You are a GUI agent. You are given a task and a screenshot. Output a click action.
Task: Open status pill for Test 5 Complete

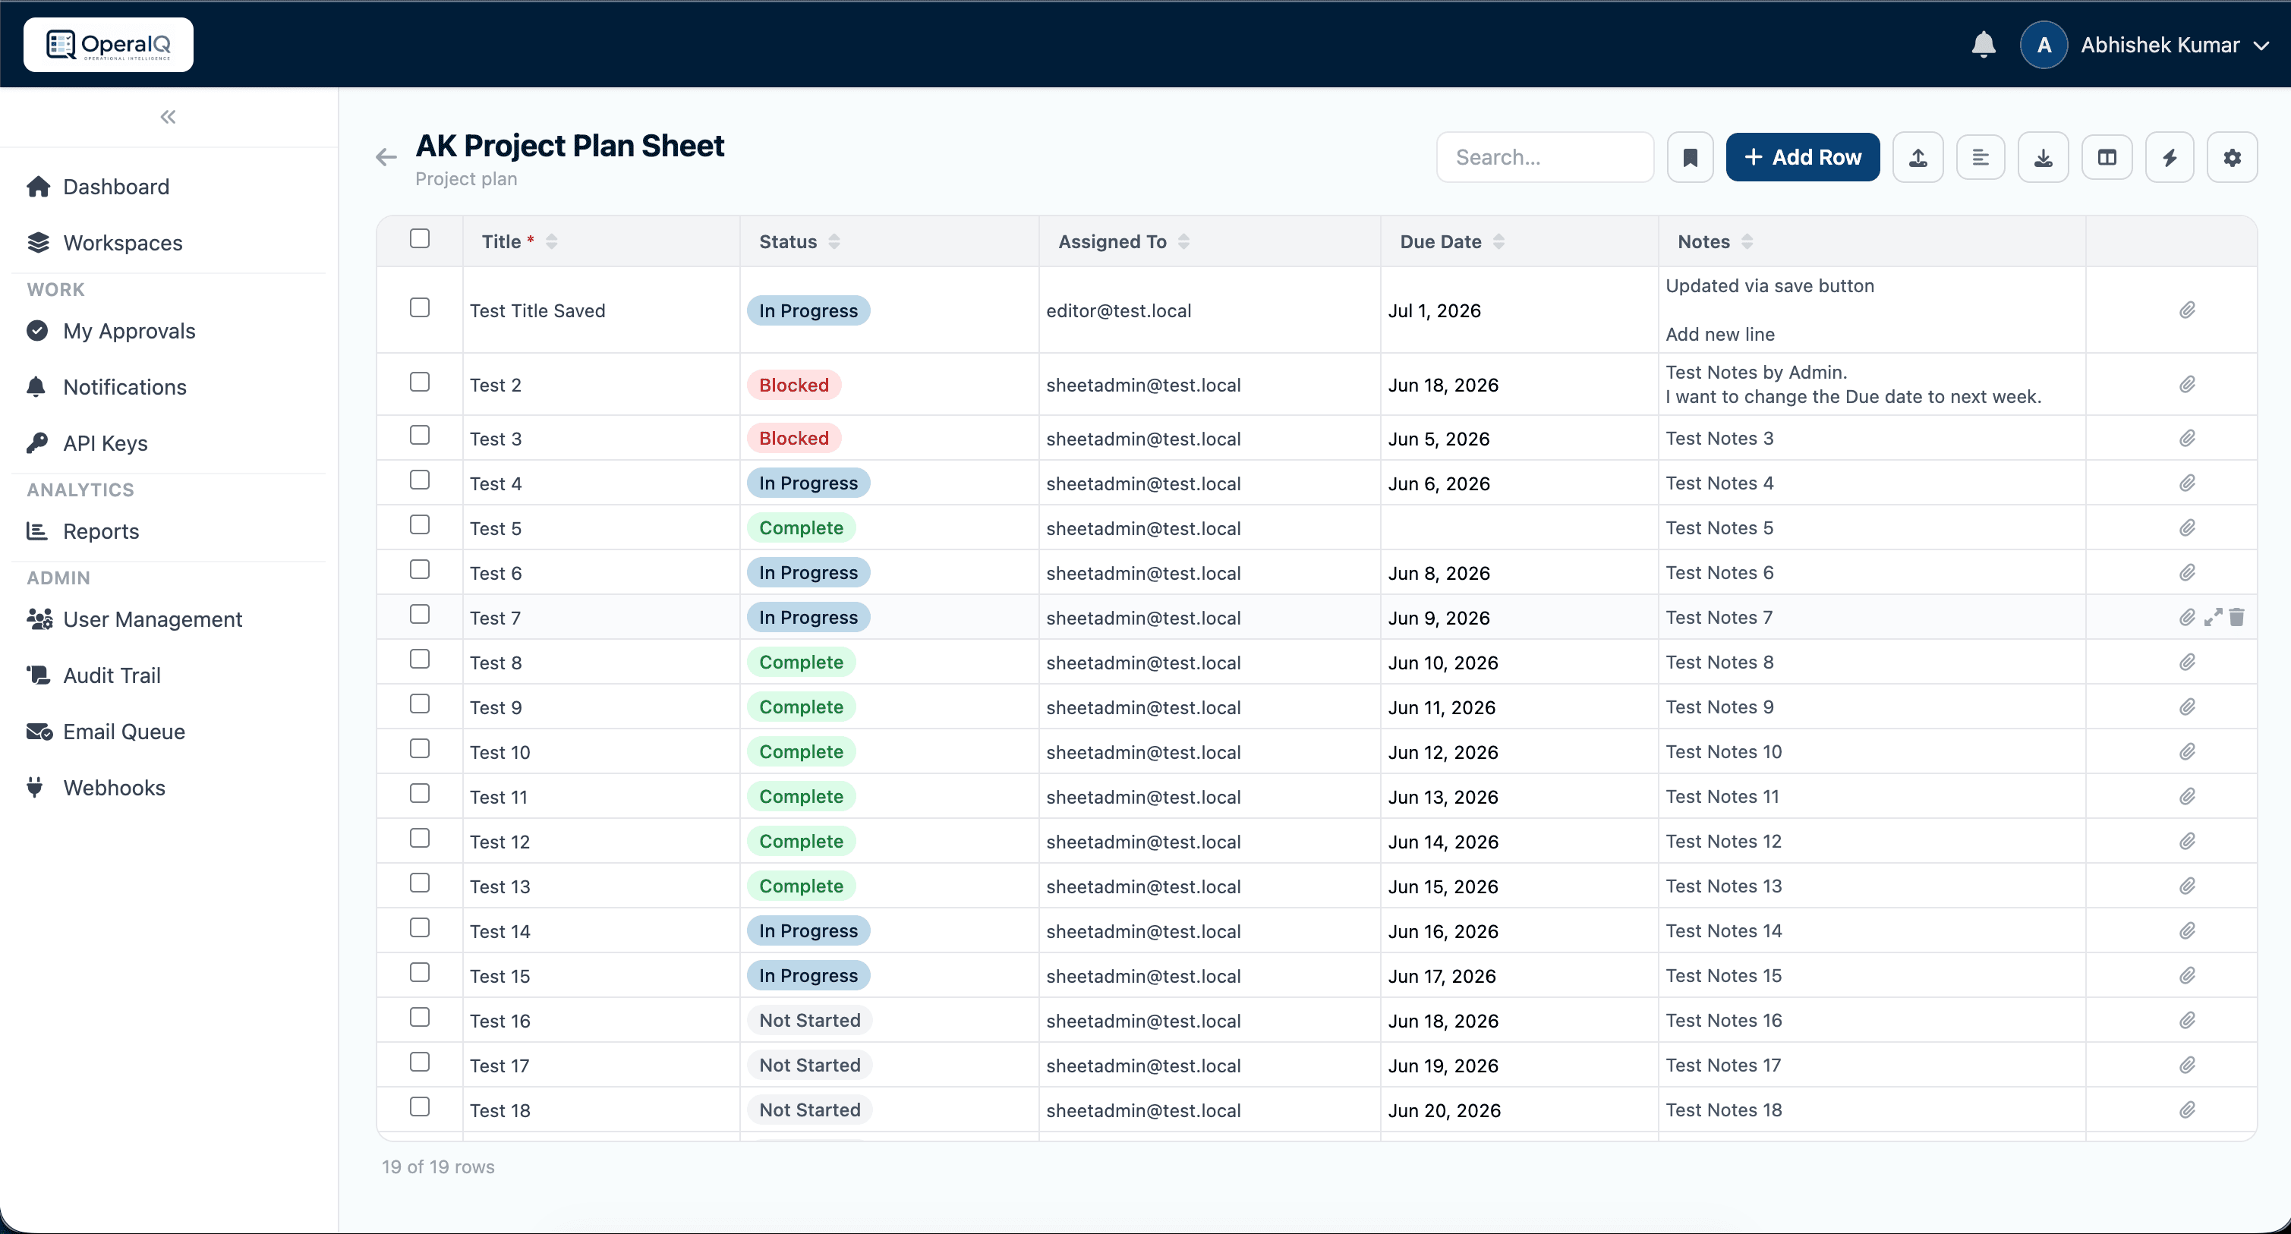[x=800, y=528]
